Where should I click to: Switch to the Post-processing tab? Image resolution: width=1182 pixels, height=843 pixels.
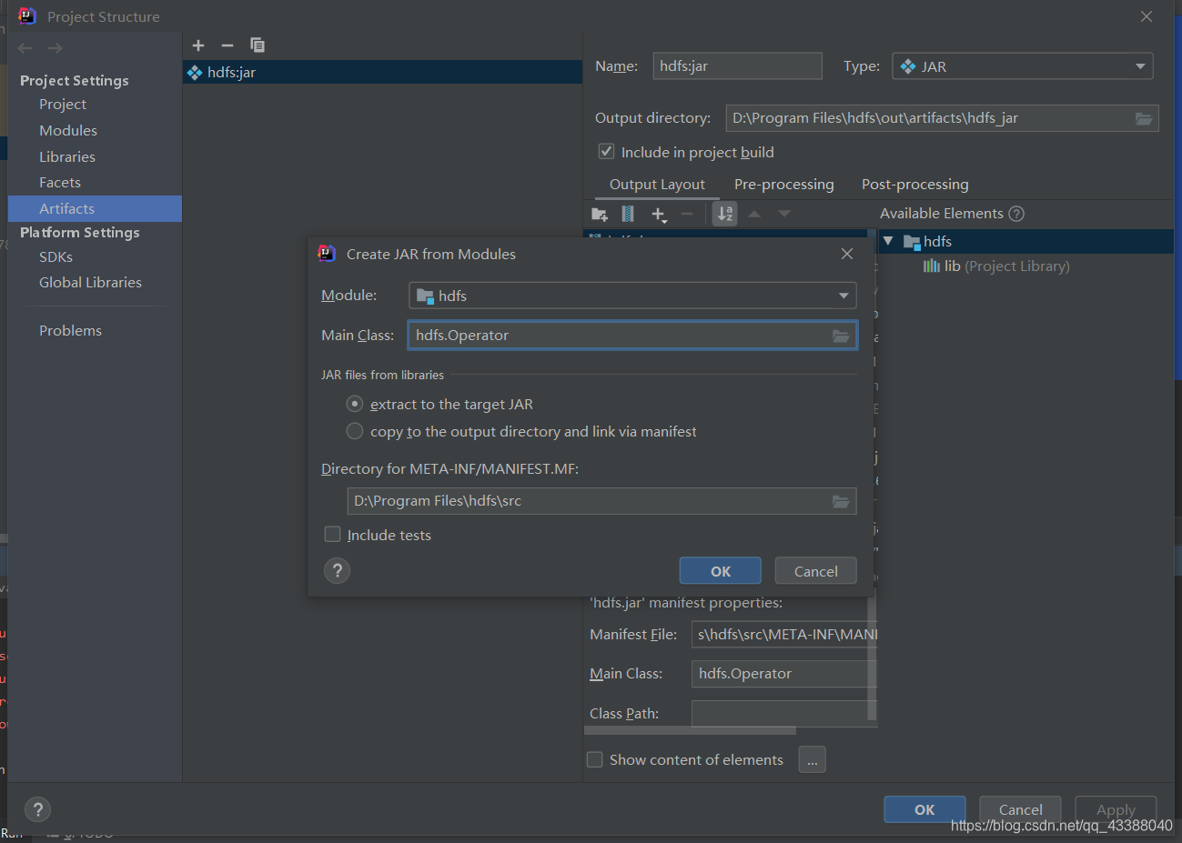pos(915,185)
